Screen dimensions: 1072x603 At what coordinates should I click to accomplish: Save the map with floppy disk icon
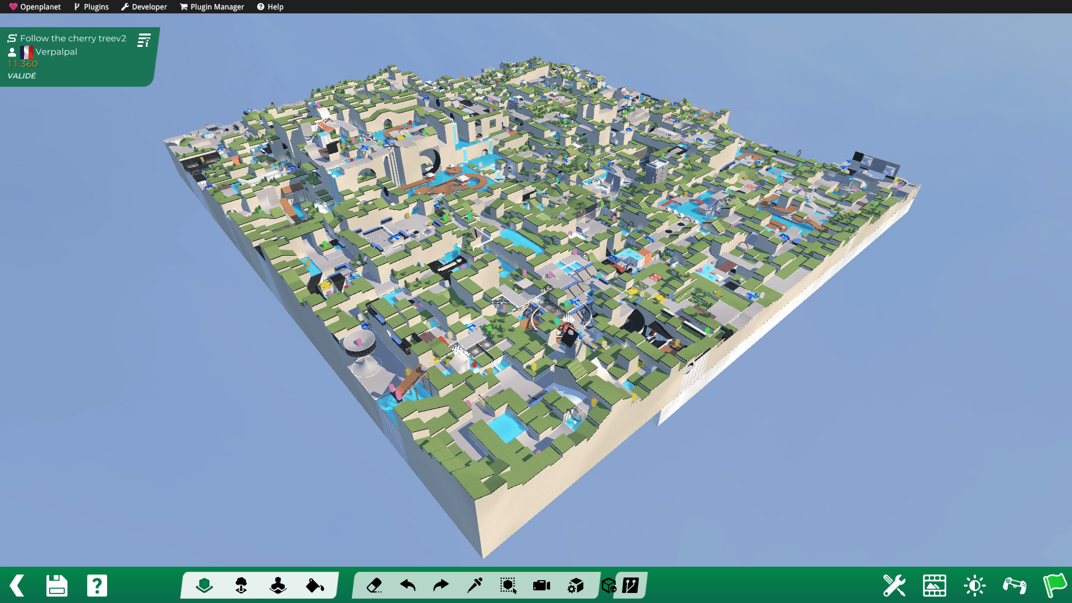click(57, 586)
